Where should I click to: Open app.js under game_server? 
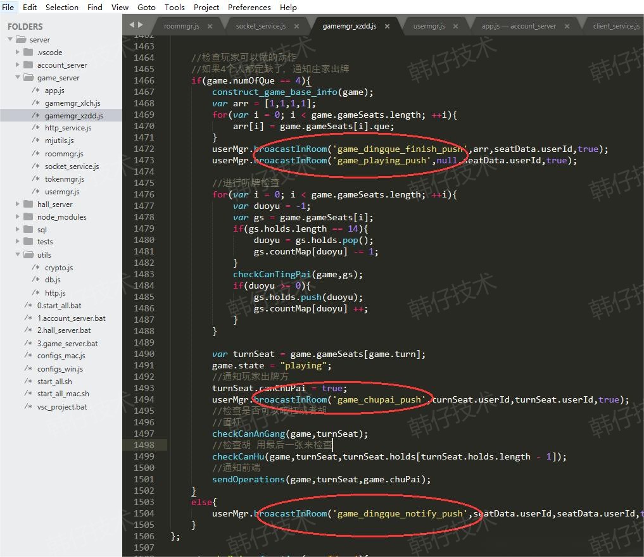54,91
